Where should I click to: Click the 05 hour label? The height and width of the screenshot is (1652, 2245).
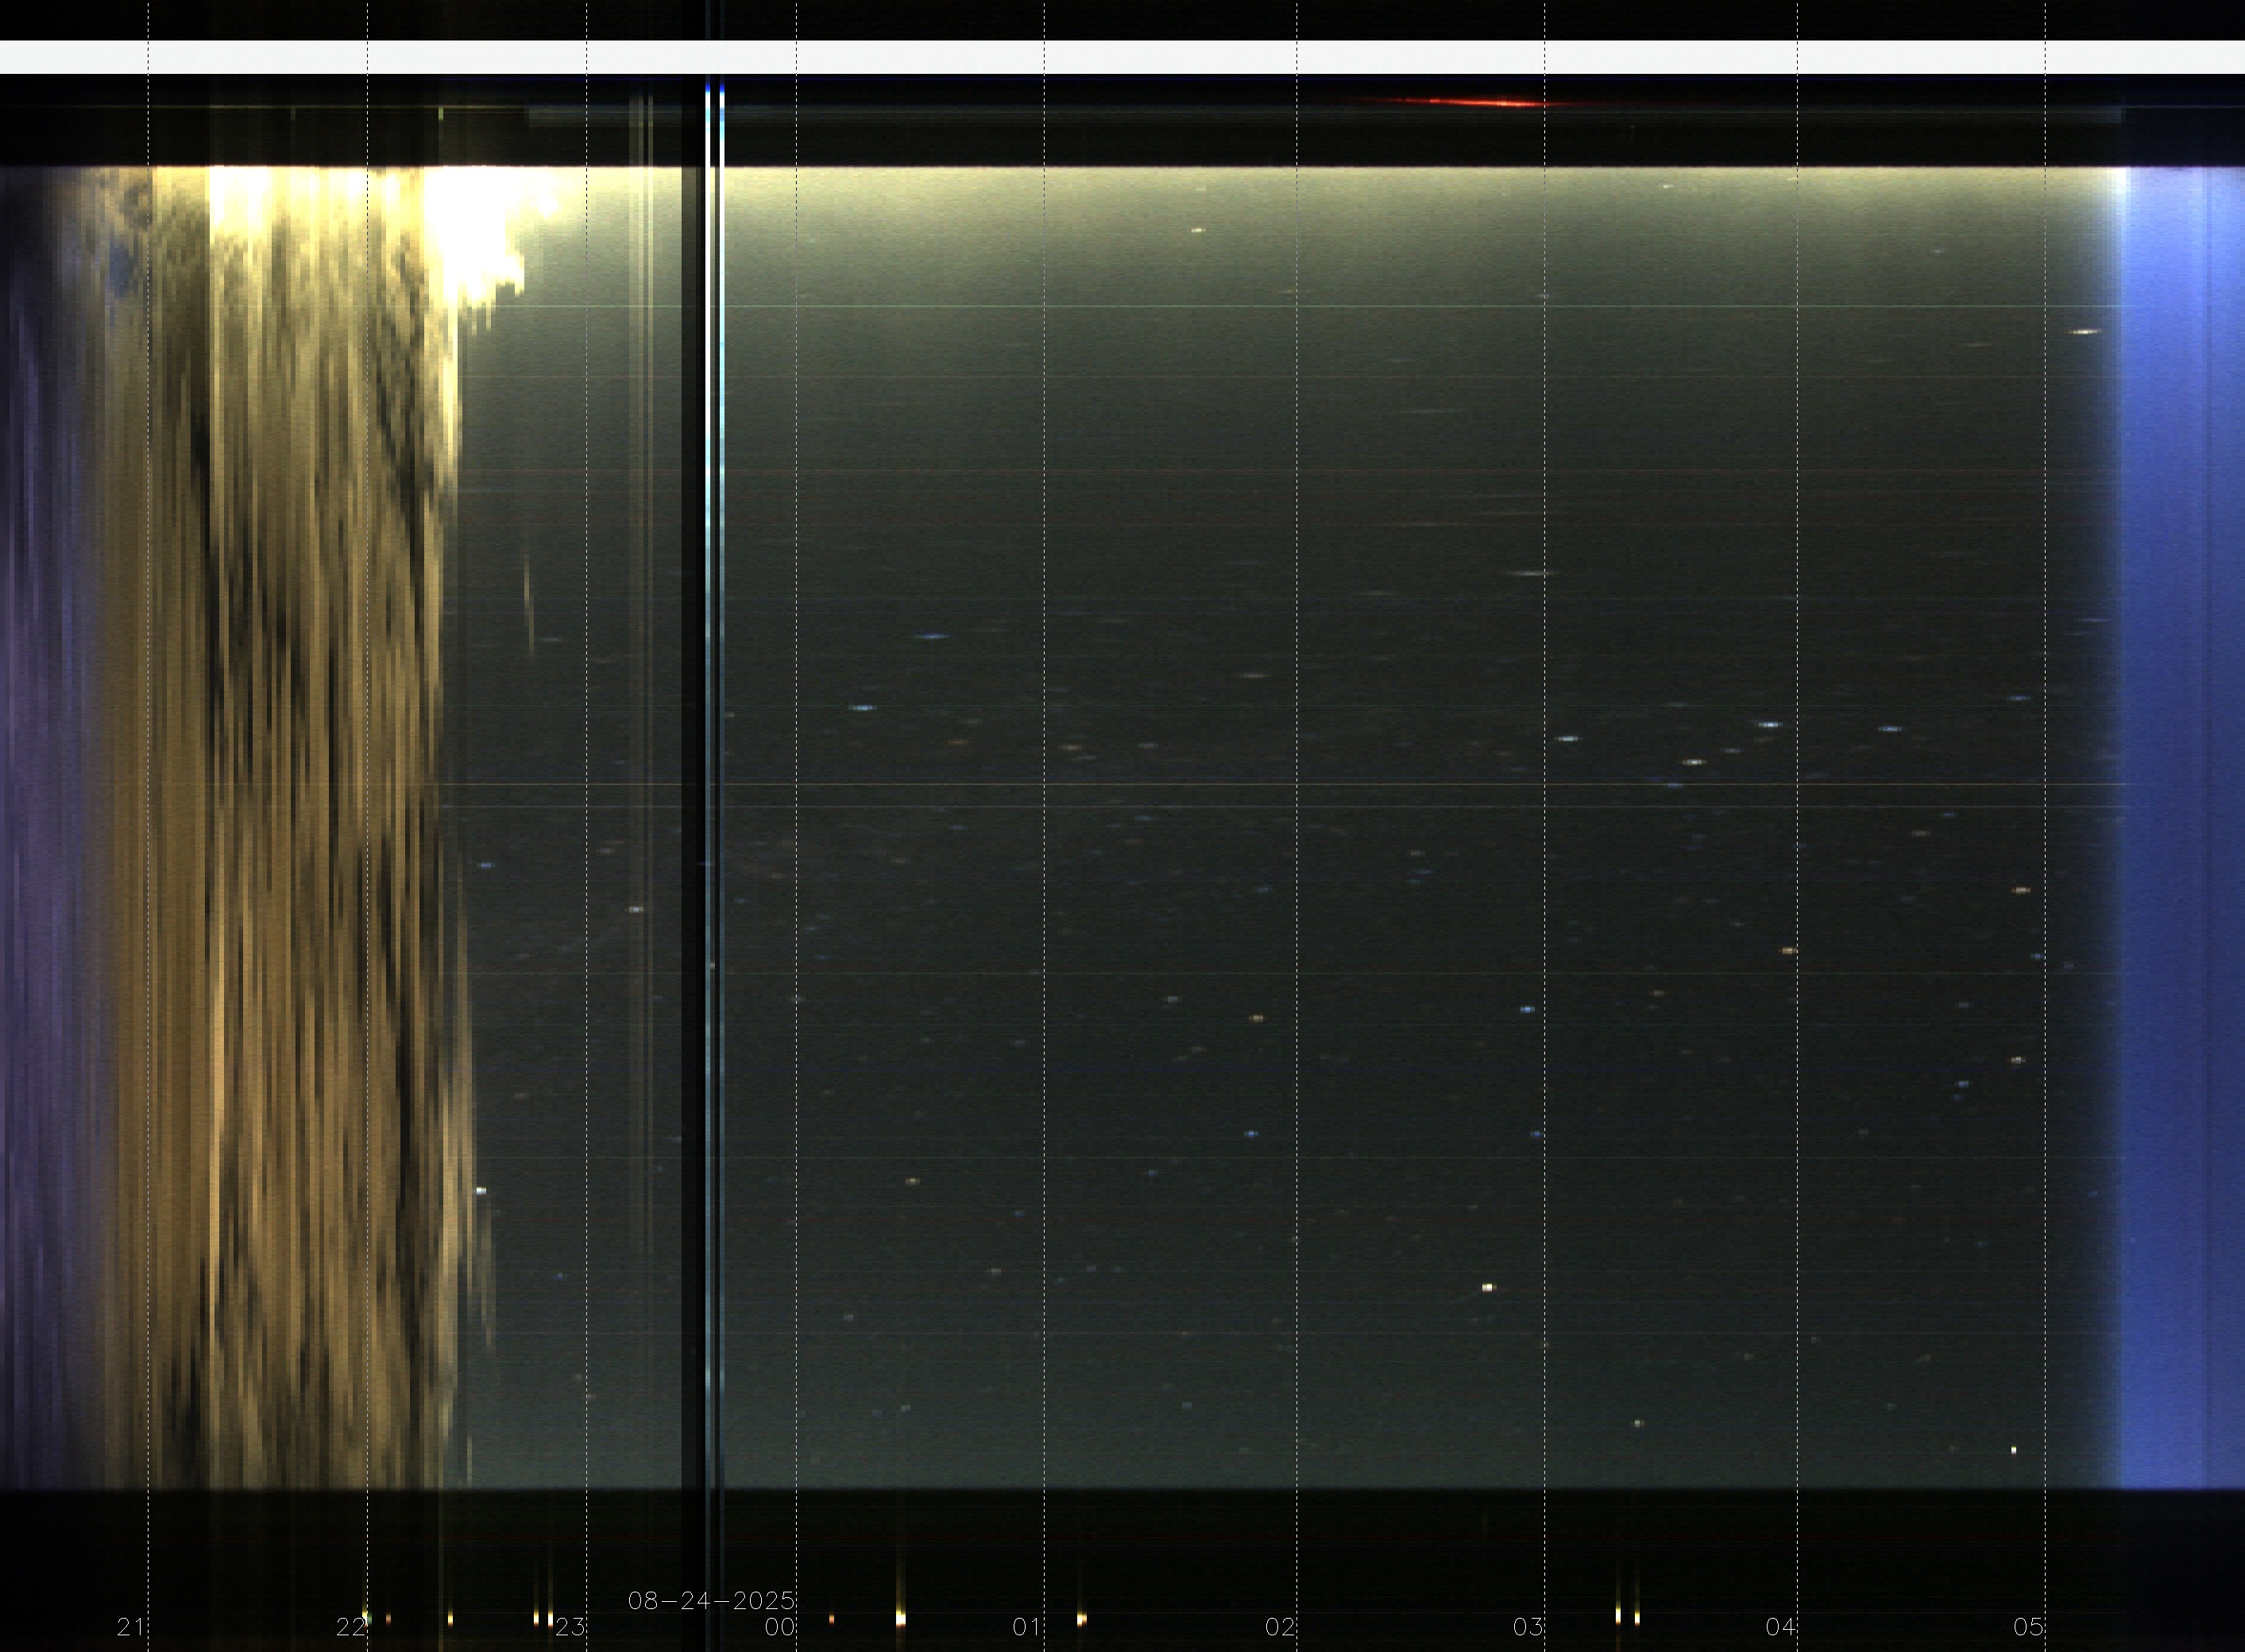click(x=2029, y=1627)
